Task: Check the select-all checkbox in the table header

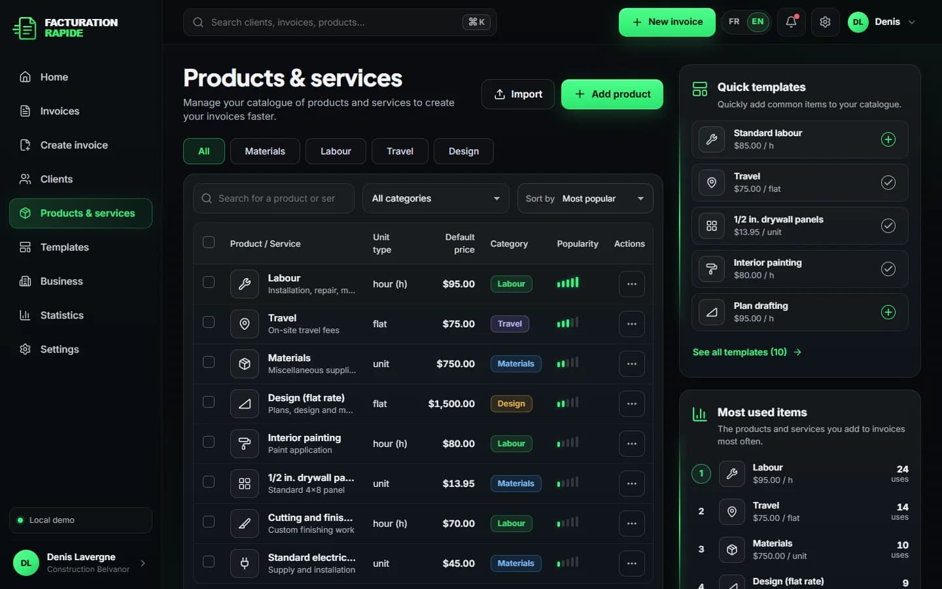Action: (x=209, y=242)
